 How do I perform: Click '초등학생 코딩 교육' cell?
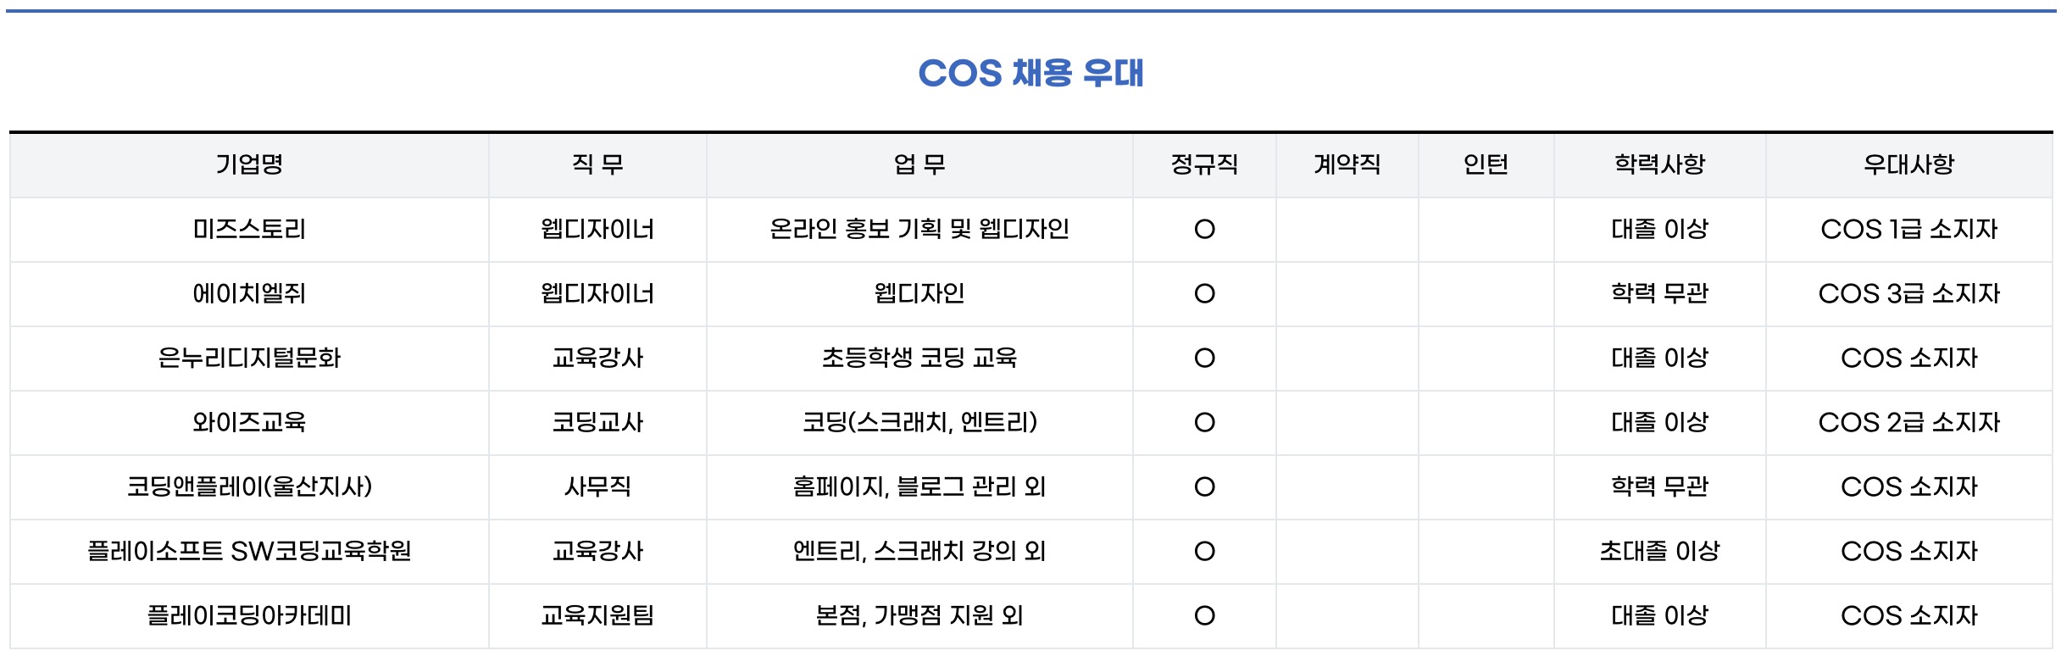coord(919,358)
